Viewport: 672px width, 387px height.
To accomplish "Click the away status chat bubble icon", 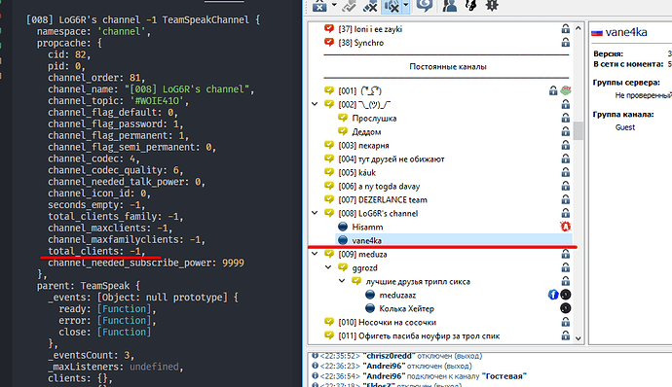I will point(425,5).
